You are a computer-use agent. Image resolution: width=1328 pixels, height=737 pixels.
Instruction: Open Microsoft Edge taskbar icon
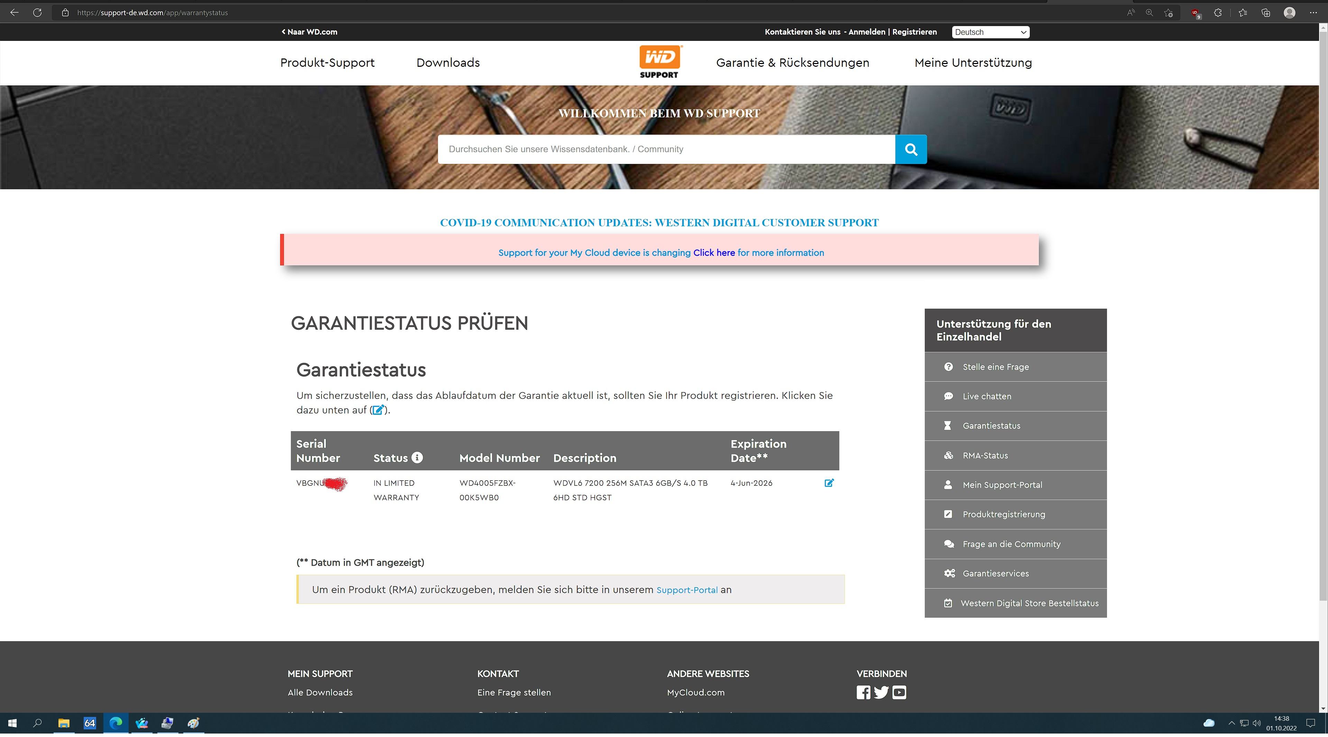coord(116,723)
